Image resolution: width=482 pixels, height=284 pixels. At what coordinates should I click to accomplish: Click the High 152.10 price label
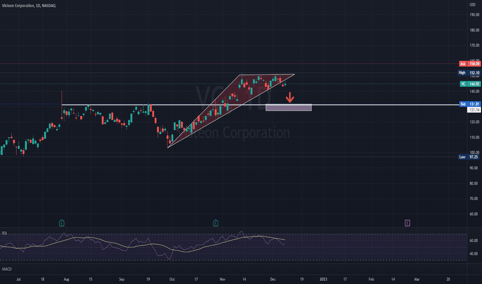pos(469,73)
